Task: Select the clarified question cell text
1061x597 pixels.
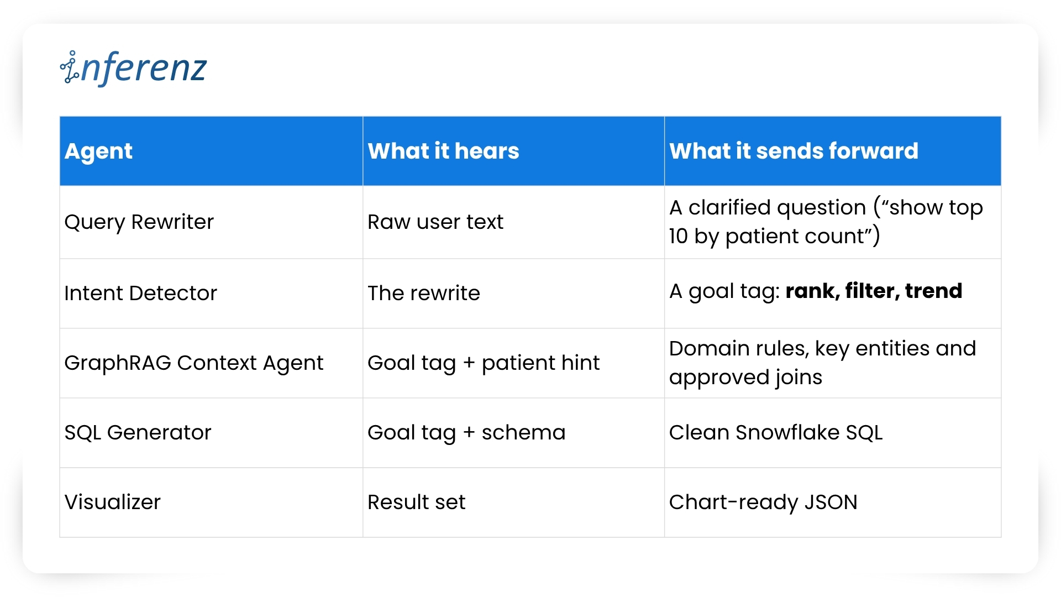Action: point(826,222)
